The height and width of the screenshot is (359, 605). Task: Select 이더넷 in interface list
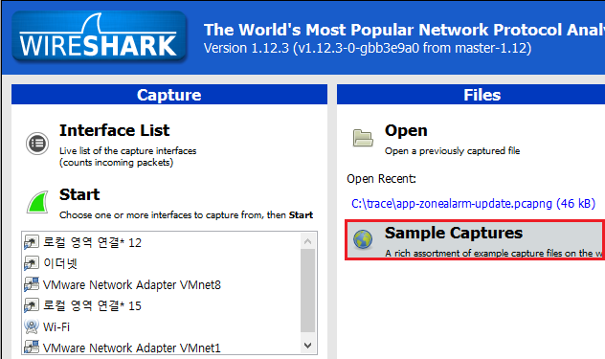(60, 263)
